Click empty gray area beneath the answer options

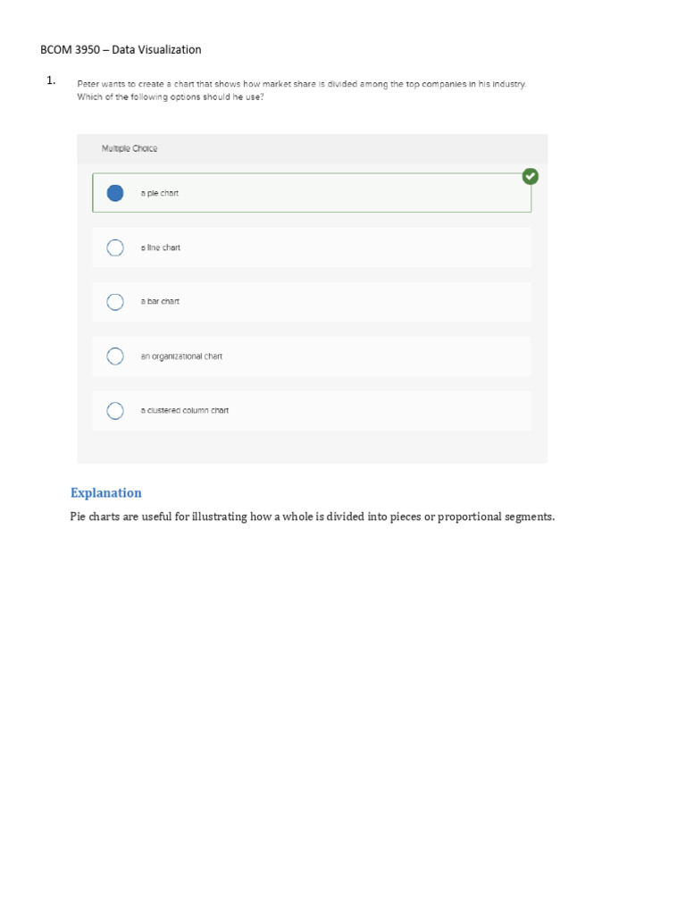[x=313, y=447]
